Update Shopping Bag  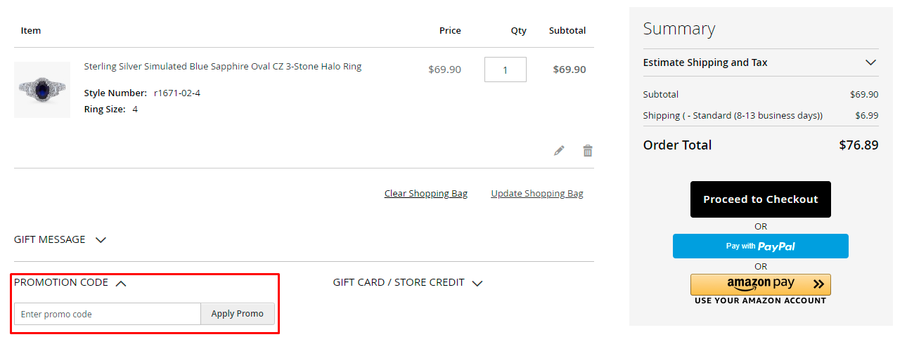click(x=536, y=194)
